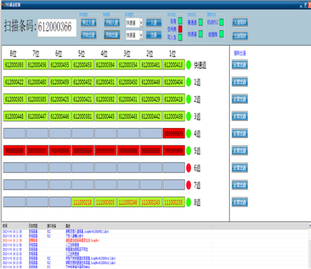This screenshot has height=269, width=311.
Task: Click 正常出道 button for the 6道 row
Action: pos(239,168)
